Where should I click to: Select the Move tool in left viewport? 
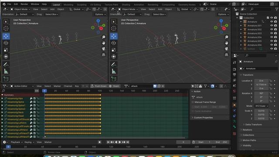point(6,36)
